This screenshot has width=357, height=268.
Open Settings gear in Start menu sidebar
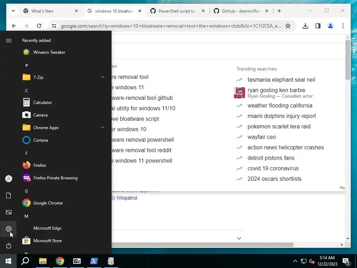pos(8,229)
